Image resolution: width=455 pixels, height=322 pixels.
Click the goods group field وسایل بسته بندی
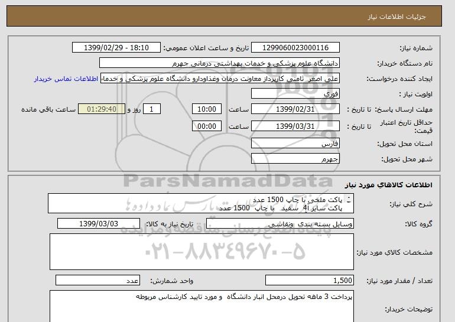(279, 224)
